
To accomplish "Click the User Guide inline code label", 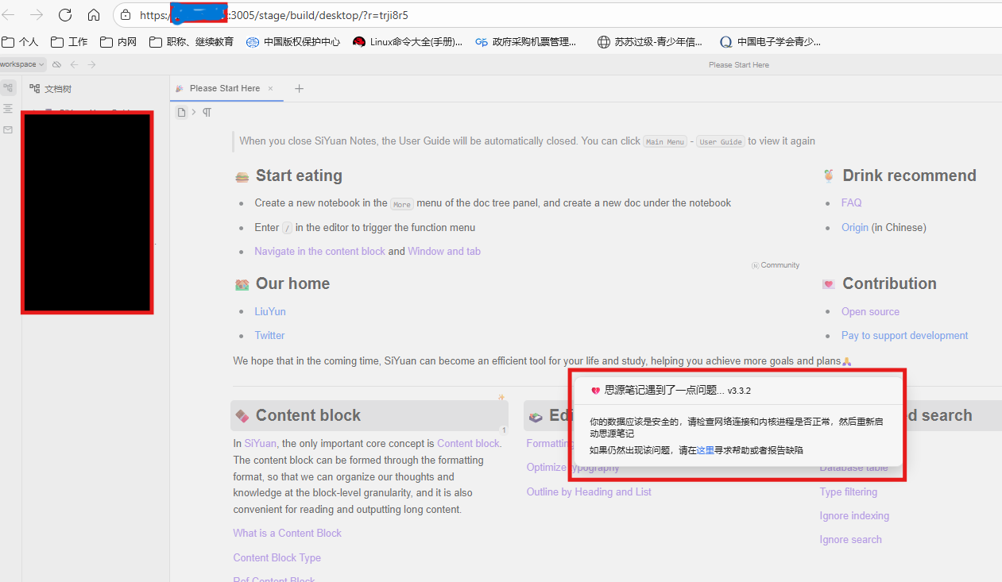I will click(x=721, y=141).
